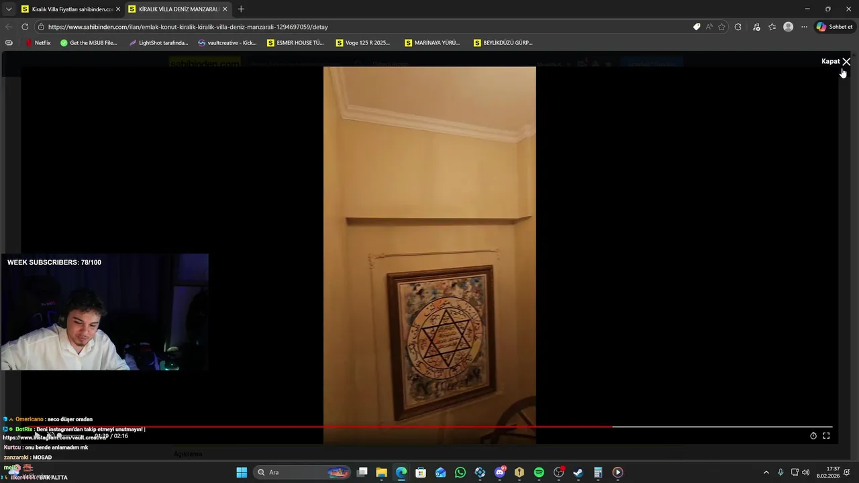Open Calculator from the taskbar
Screen dimensions: 859x483
(598, 472)
